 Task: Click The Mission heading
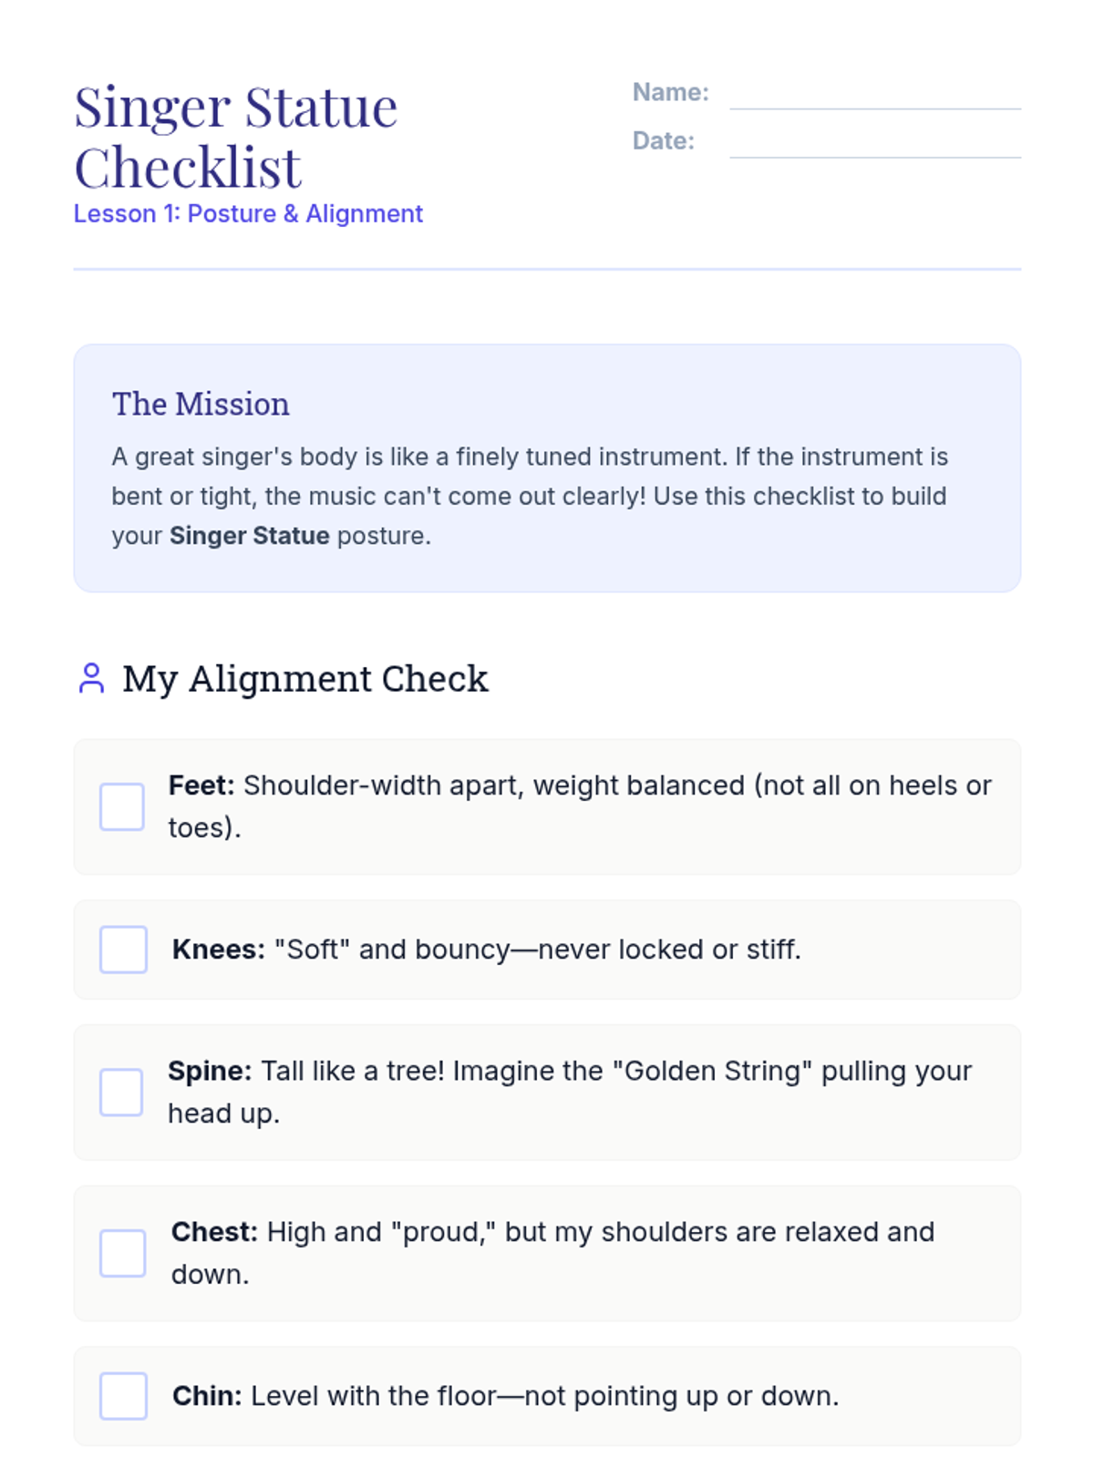201,404
